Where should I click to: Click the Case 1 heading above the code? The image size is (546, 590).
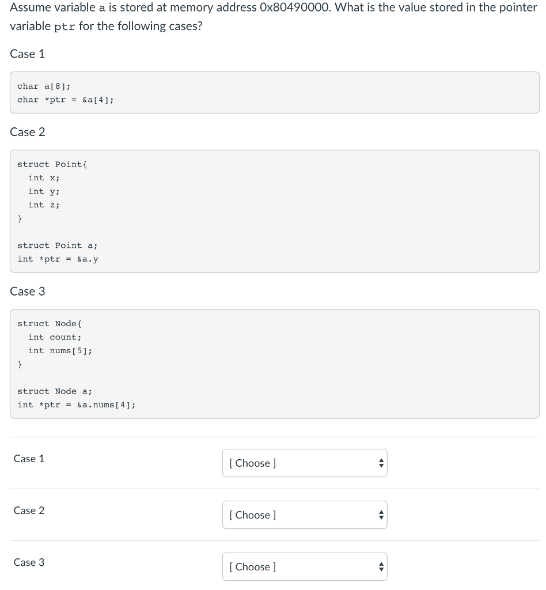(27, 54)
